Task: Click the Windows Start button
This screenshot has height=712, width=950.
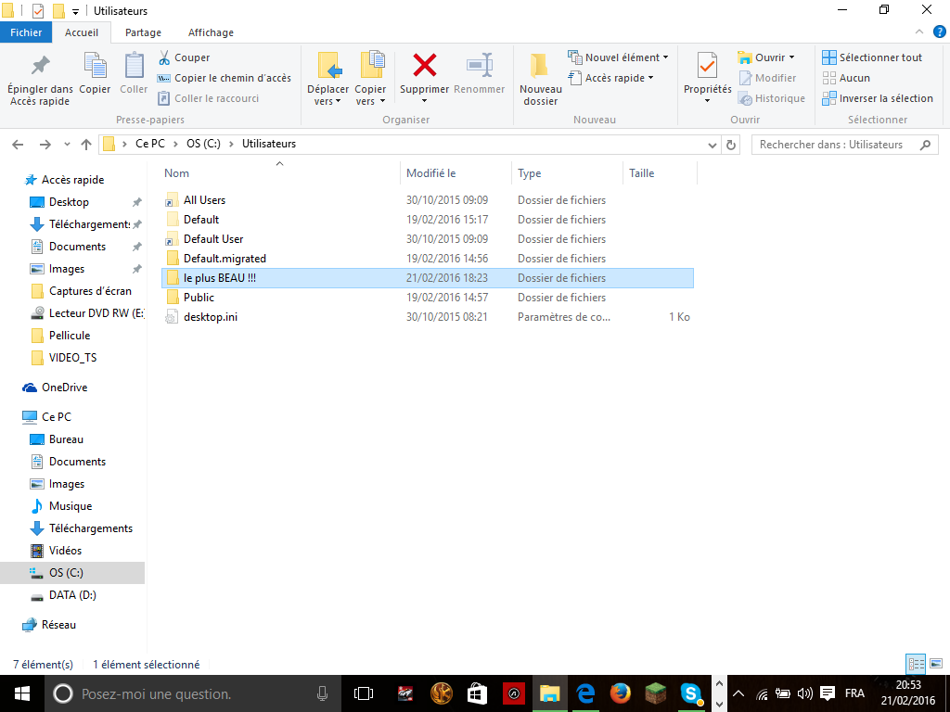Action: (22, 693)
